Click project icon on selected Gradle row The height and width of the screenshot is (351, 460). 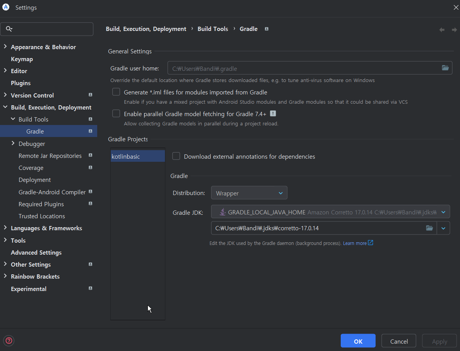pos(90,131)
